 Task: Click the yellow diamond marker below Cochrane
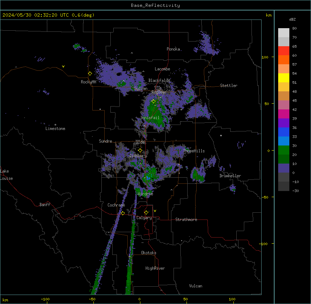(x=123, y=213)
